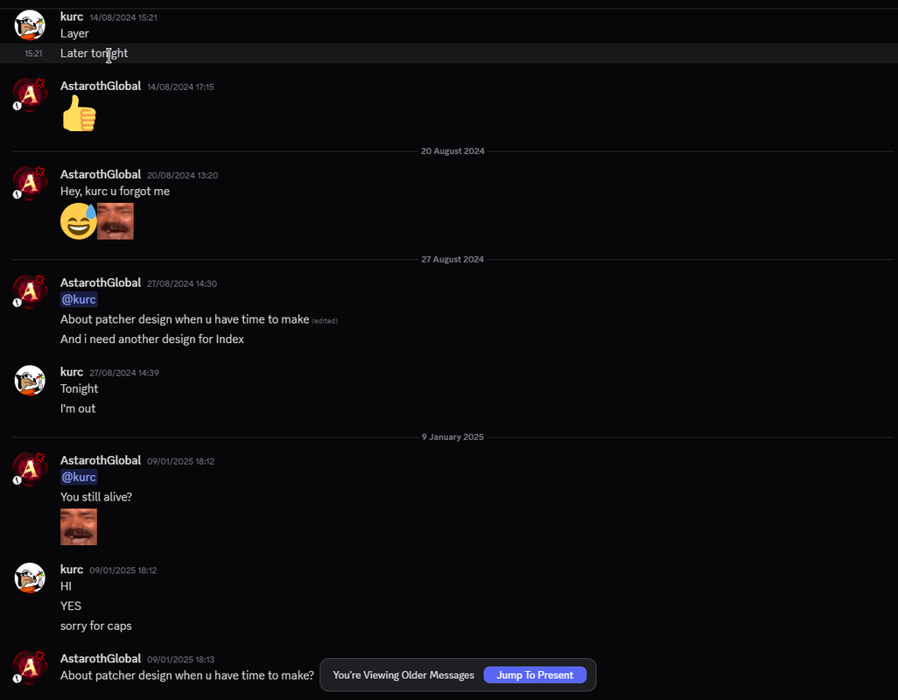Screen dimensions: 898x700
Task: Click the 'sorry for caps' message
Action: click(95, 626)
